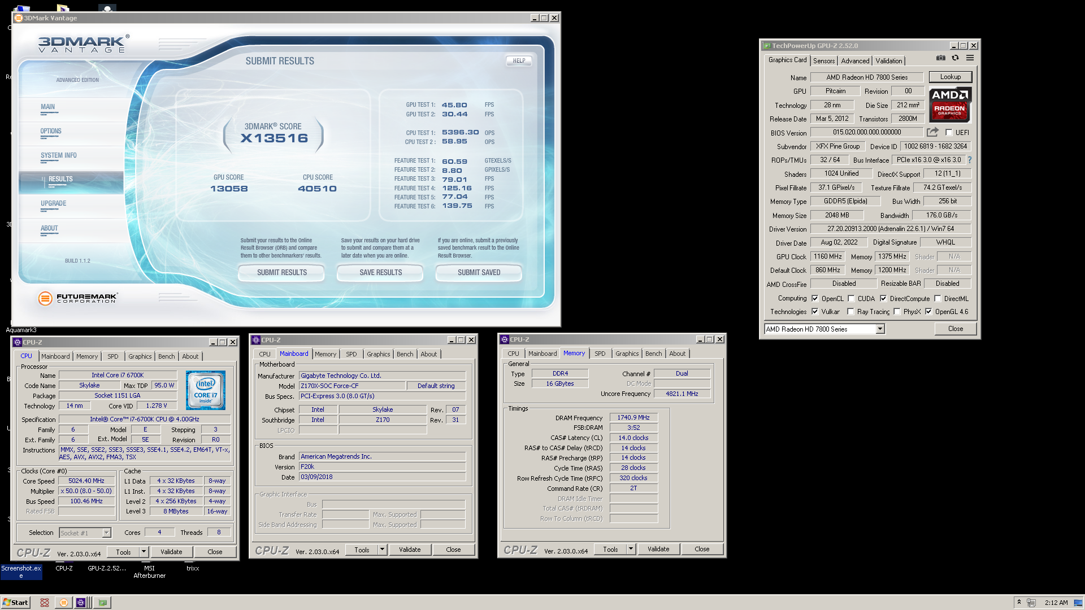Screen dimensions: 1085x610
Task: Switch to 3DMark via orange taskbar button
Action: pyautogui.click(x=64, y=603)
